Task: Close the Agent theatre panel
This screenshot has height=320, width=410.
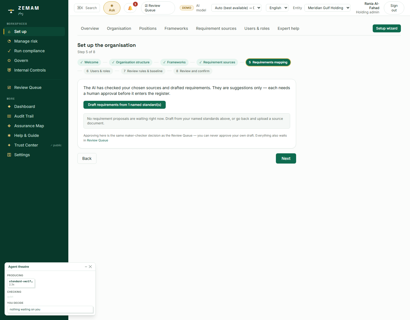Action: click(x=90, y=267)
